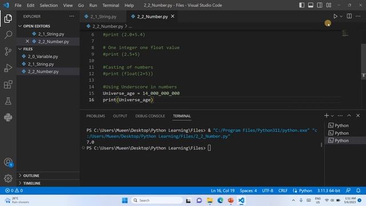Change indentation via Spaces: 4
The width and height of the screenshot is (366, 206).
(248, 191)
